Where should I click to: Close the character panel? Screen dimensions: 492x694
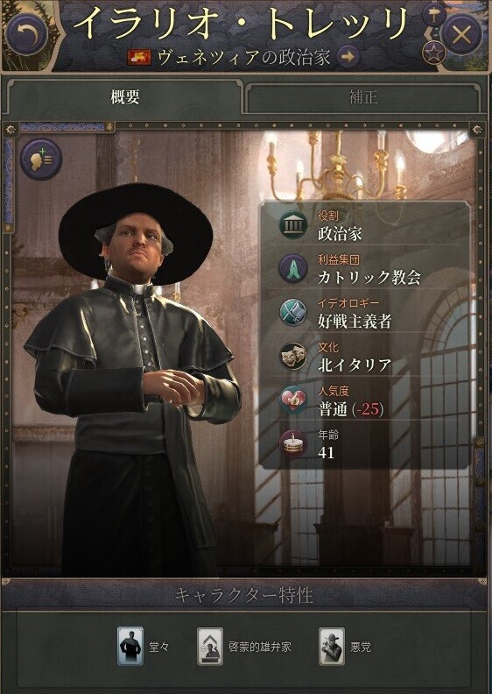tap(462, 34)
